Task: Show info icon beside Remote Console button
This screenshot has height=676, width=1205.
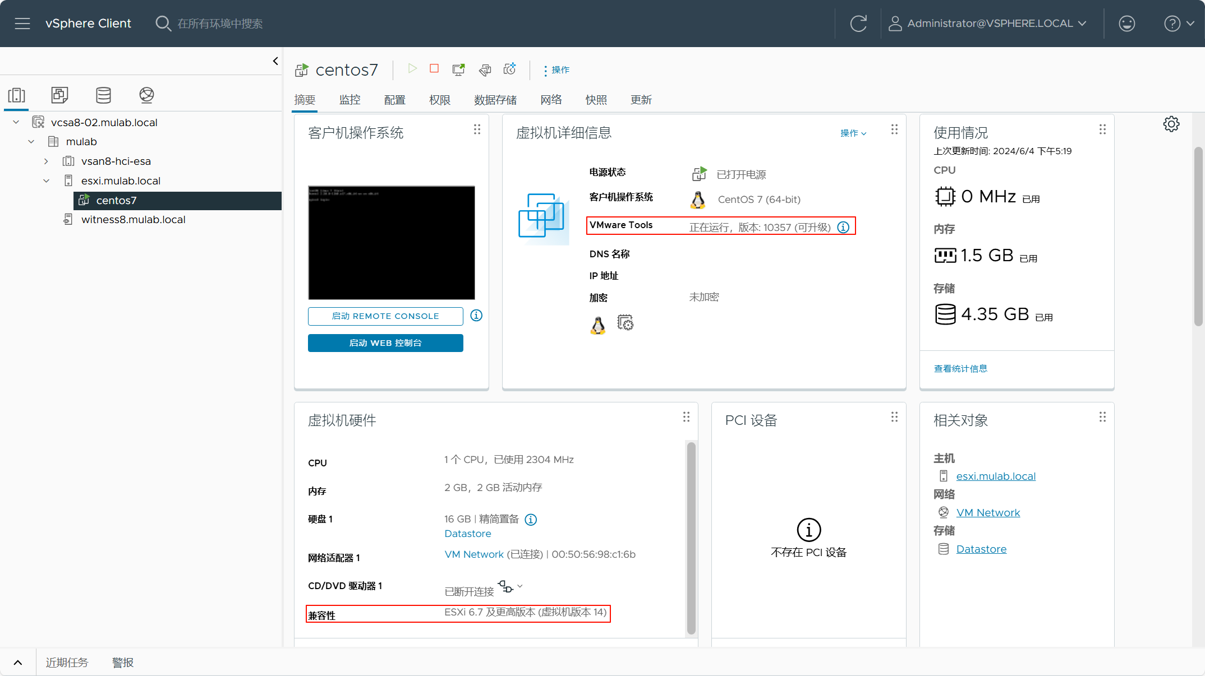Action: pyautogui.click(x=476, y=316)
